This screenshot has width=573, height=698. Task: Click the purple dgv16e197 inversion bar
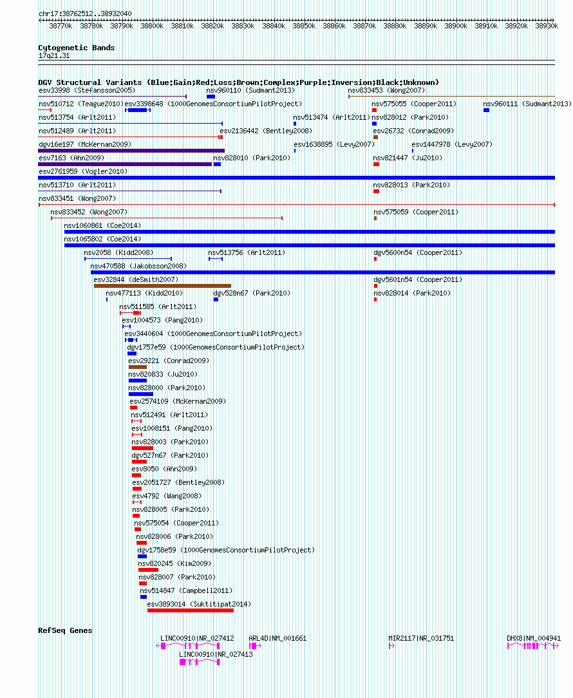(x=131, y=151)
